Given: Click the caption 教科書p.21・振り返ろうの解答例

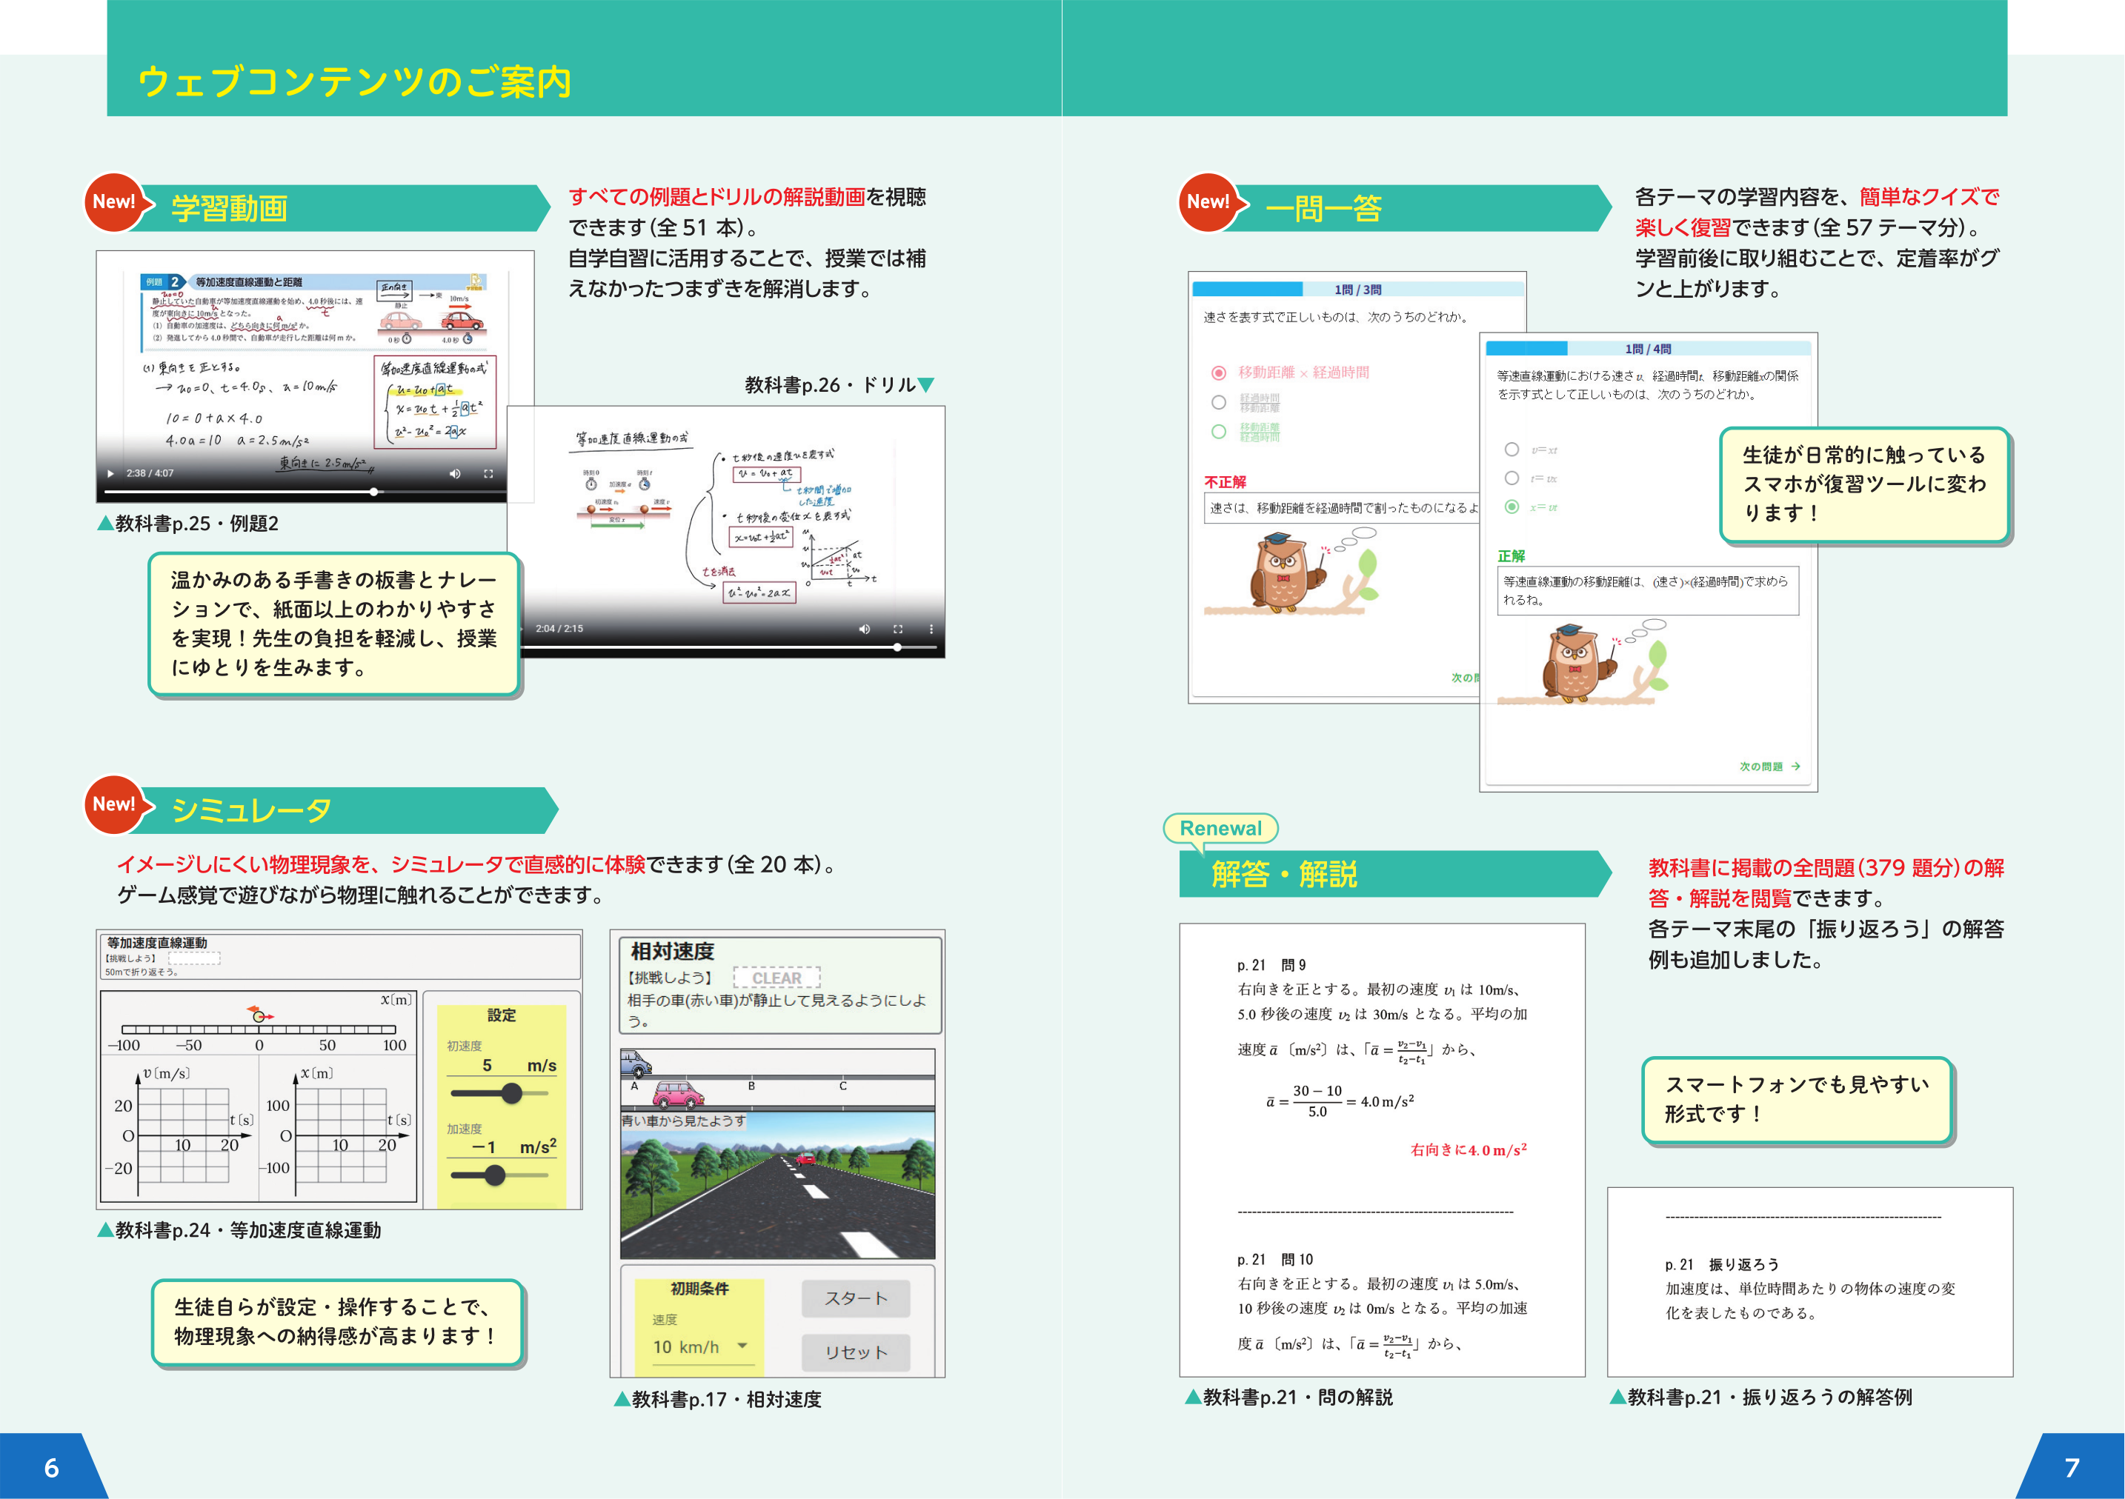Looking at the screenshot, I should pyautogui.click(x=1760, y=1398).
